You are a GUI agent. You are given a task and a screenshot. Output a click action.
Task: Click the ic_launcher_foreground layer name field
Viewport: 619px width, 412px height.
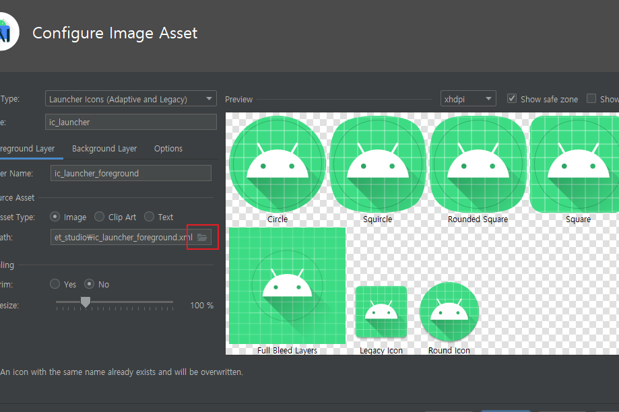point(131,173)
